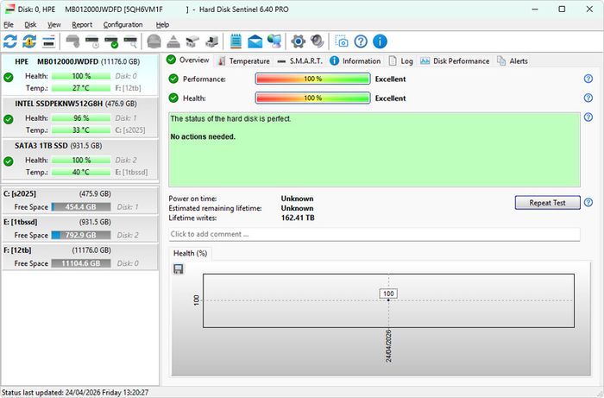Click the Performance 100 % gradient bar
This screenshot has width=604, height=398.
pyautogui.click(x=312, y=79)
